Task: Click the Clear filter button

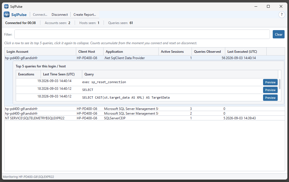Action: [279, 34]
